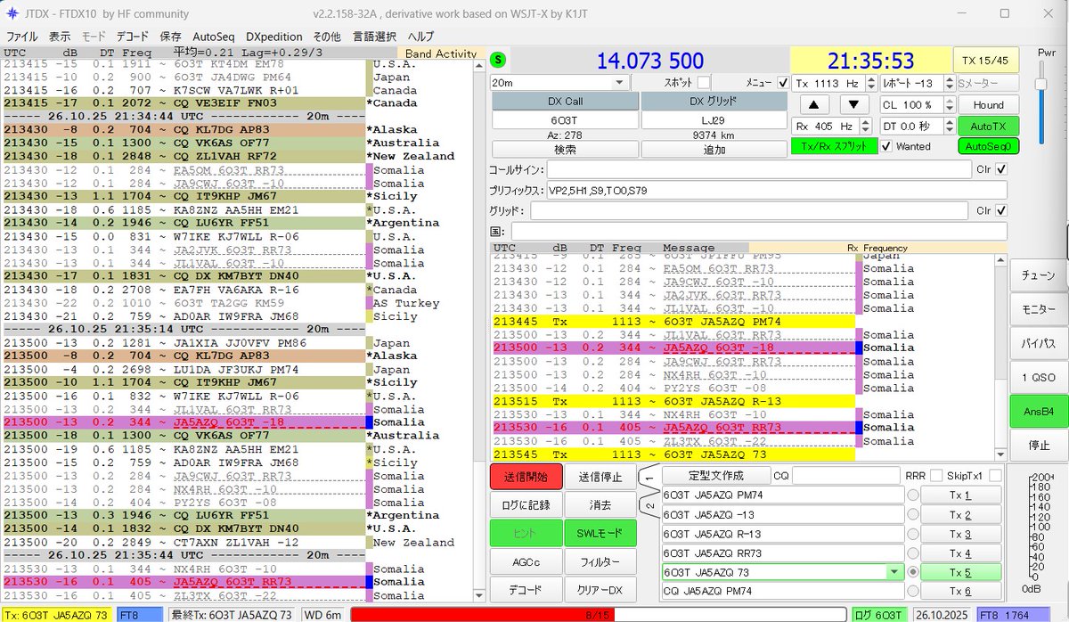Click the フィルター button
Screen dimensions: 1069x622
(x=600, y=562)
